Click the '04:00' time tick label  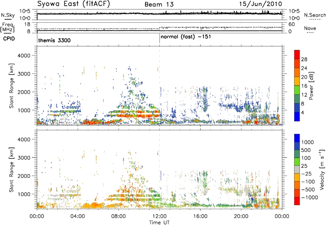point(78,216)
